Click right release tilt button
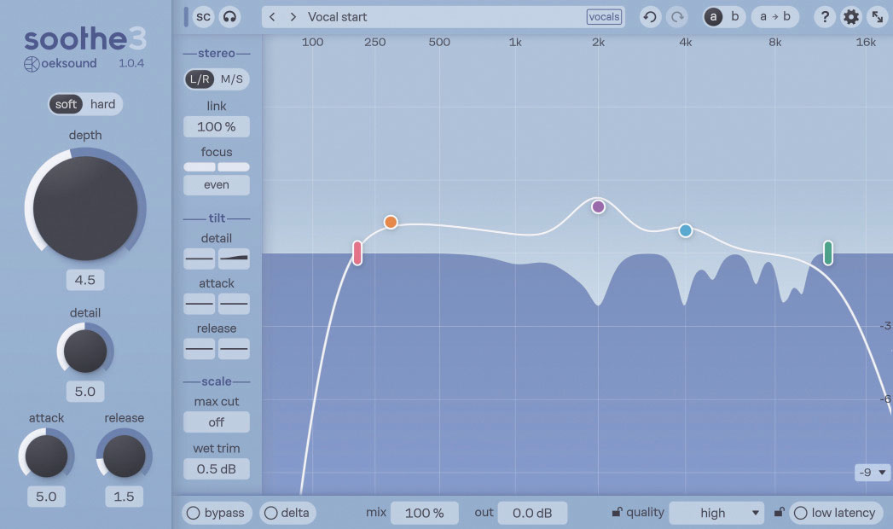This screenshot has height=529, width=893. point(234,348)
